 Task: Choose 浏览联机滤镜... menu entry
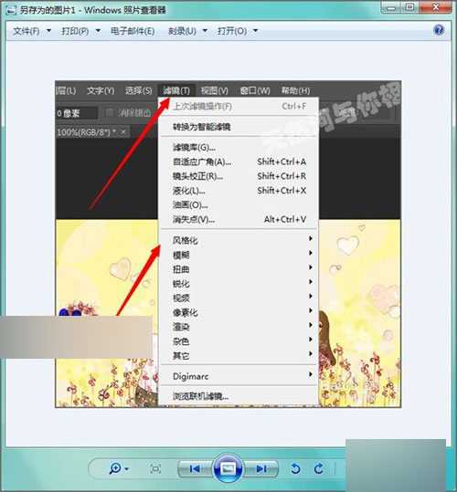(239, 396)
